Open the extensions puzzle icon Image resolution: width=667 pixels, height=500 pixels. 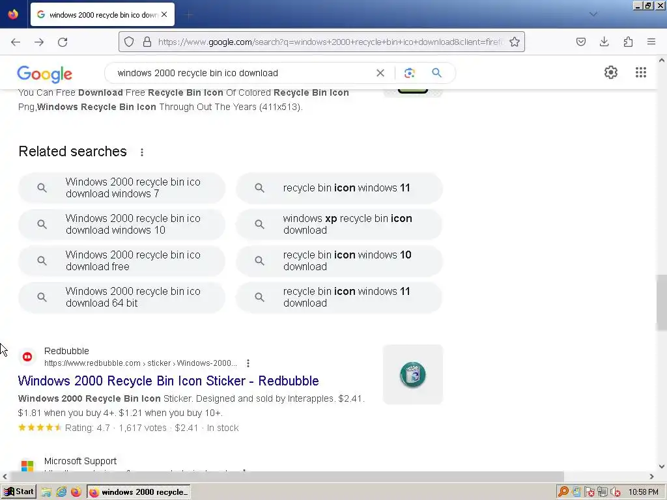coord(628,42)
